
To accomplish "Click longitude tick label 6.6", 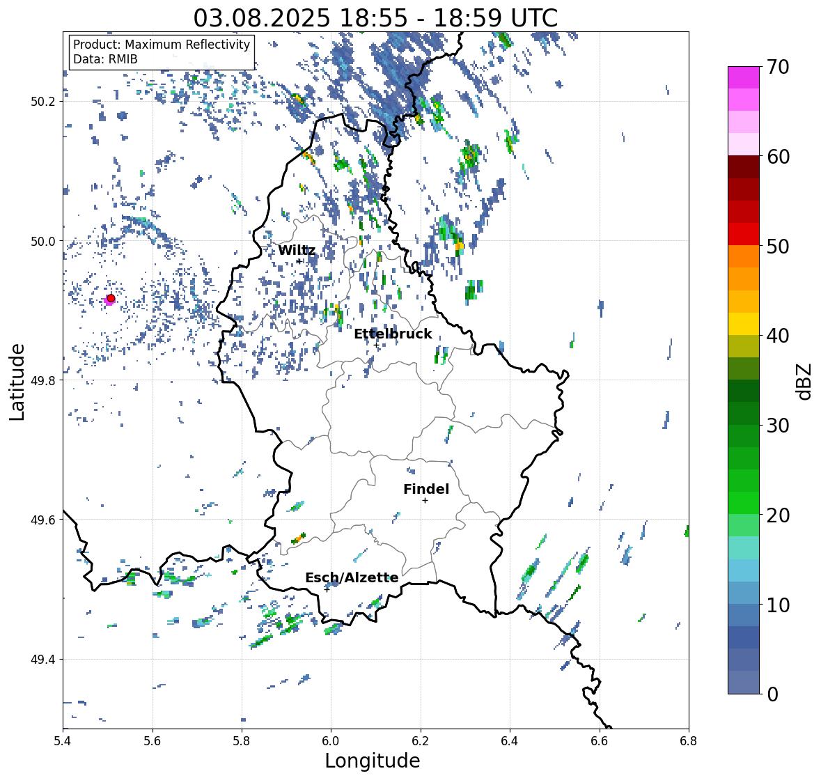I will click(600, 740).
